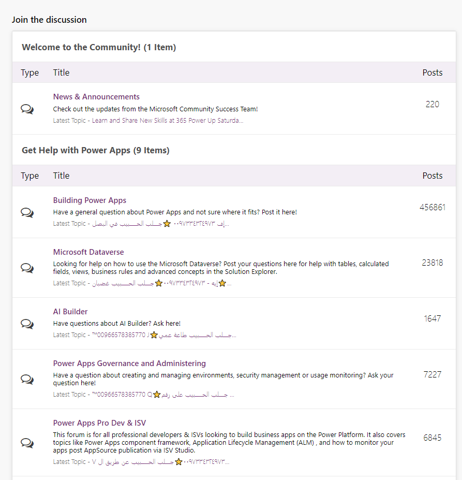
Task: Click 'Welcome to the Community! (1 Item)' heading
Action: 99,47
